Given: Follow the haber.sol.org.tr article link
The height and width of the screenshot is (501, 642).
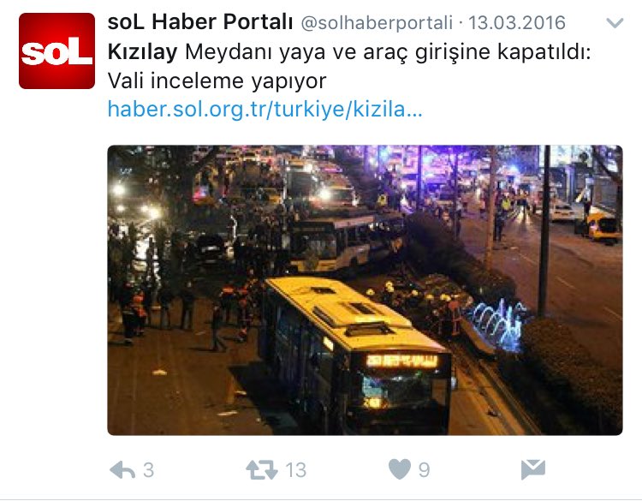Looking at the screenshot, I should [x=265, y=110].
